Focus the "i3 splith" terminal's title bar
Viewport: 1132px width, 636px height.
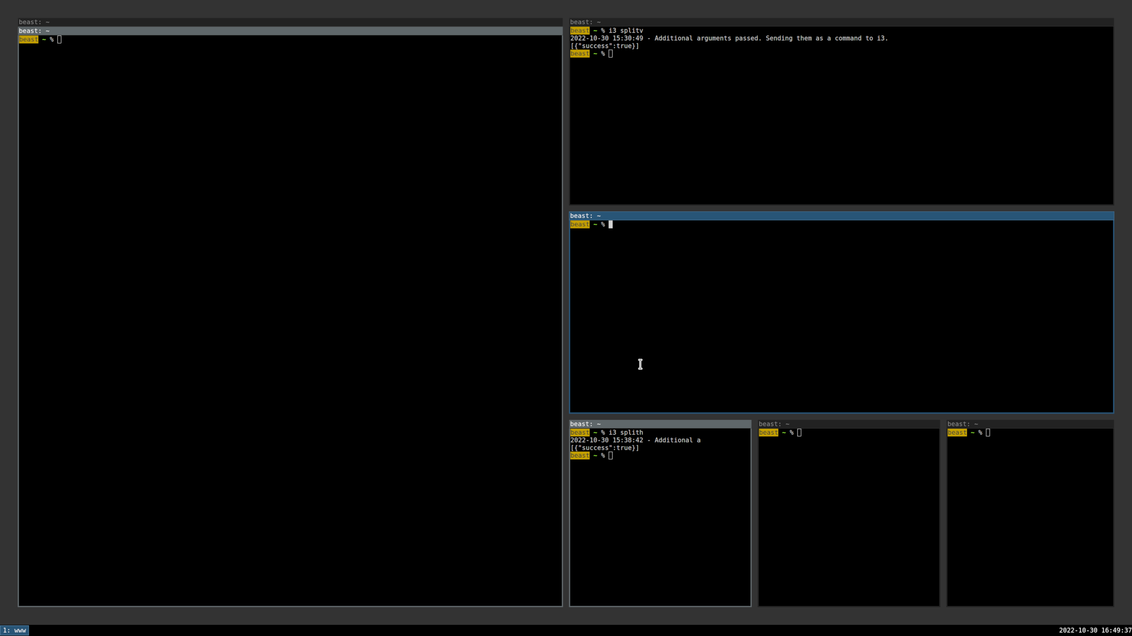[x=649, y=423]
